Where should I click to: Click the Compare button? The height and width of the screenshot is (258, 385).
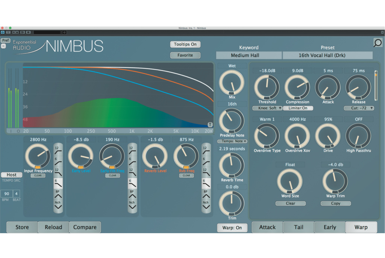coord(85,227)
